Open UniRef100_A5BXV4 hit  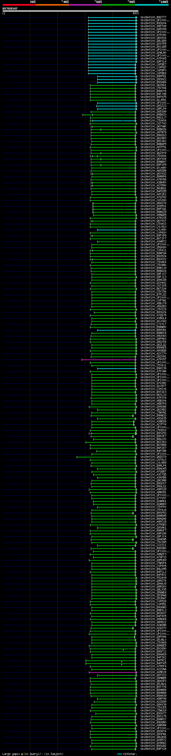tap(153, 401)
